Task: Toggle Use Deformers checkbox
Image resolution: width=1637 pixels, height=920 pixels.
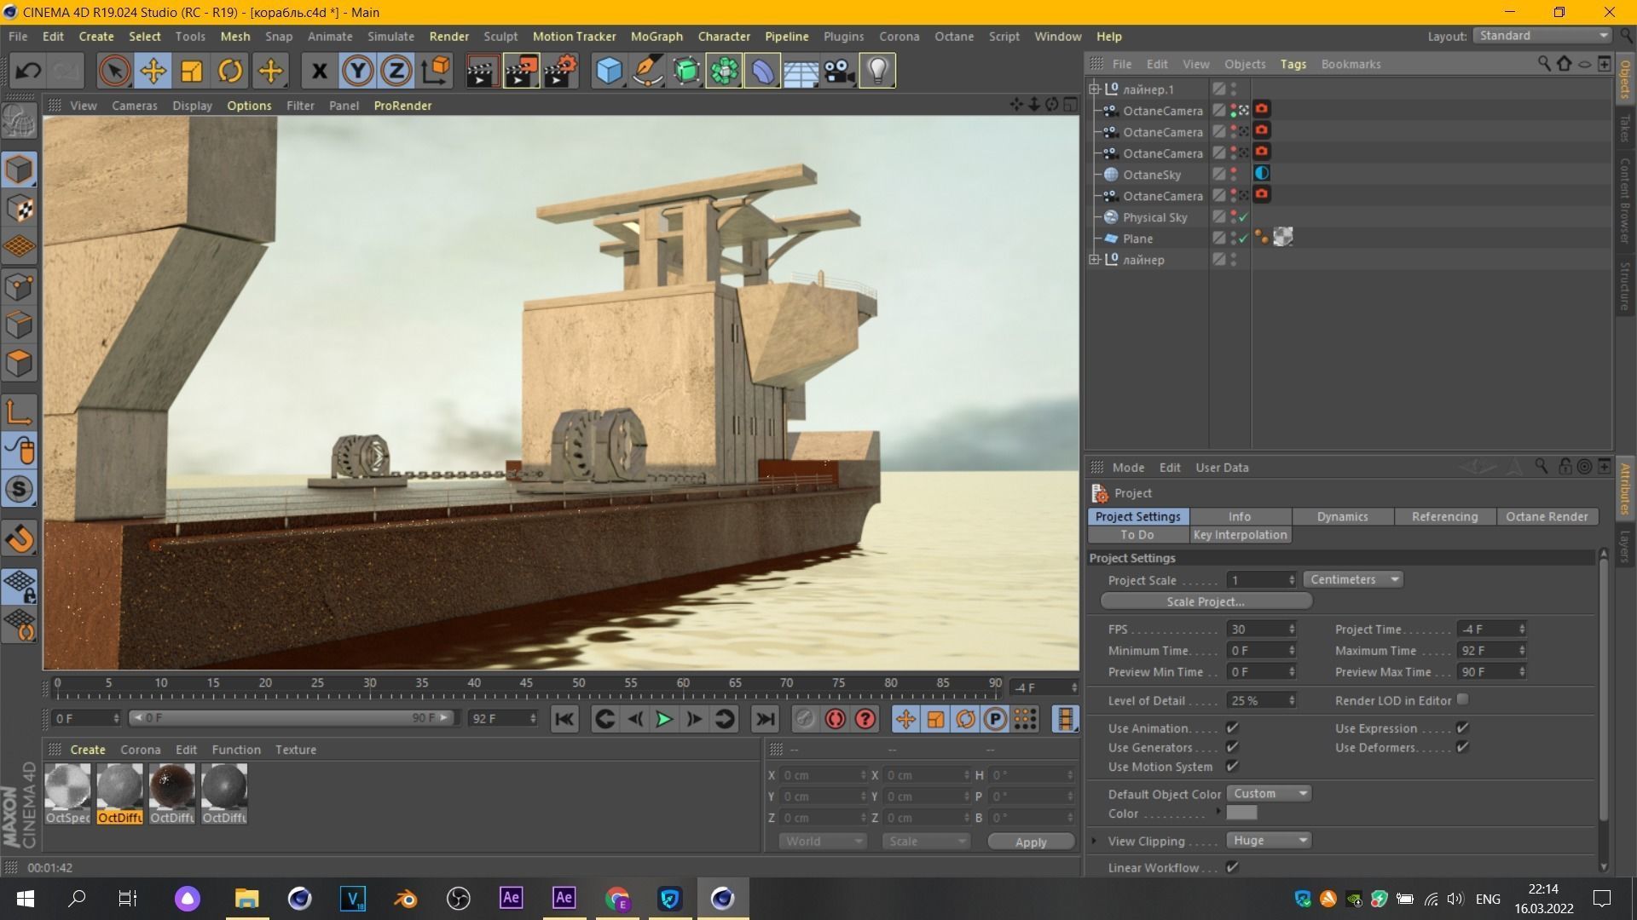Action: (1463, 747)
